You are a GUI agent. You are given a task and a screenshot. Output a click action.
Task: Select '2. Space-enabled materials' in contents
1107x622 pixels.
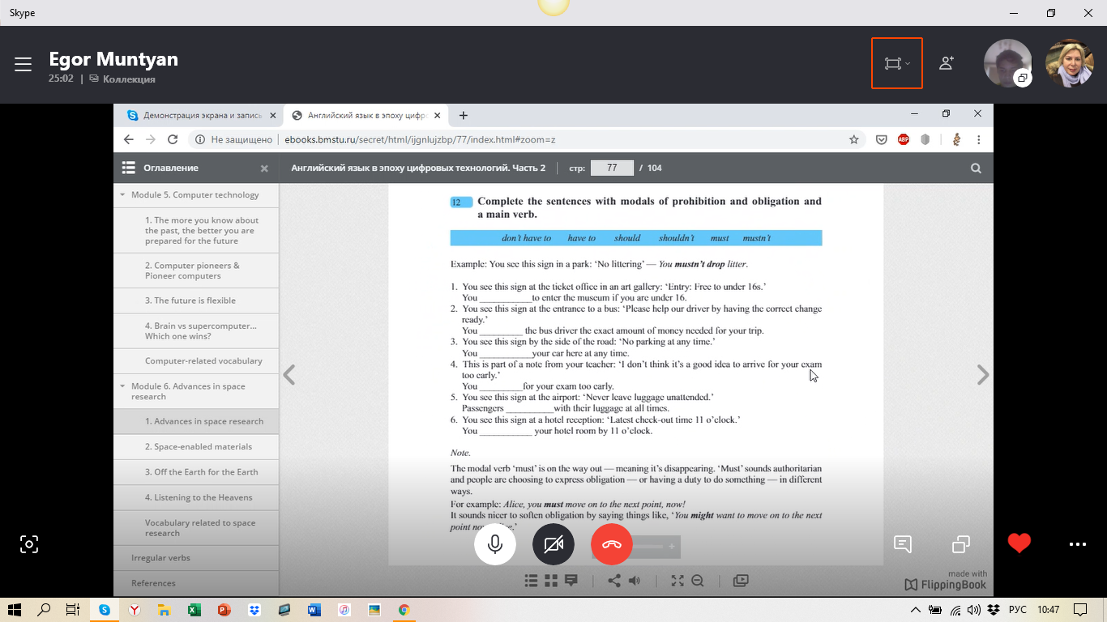click(x=199, y=447)
